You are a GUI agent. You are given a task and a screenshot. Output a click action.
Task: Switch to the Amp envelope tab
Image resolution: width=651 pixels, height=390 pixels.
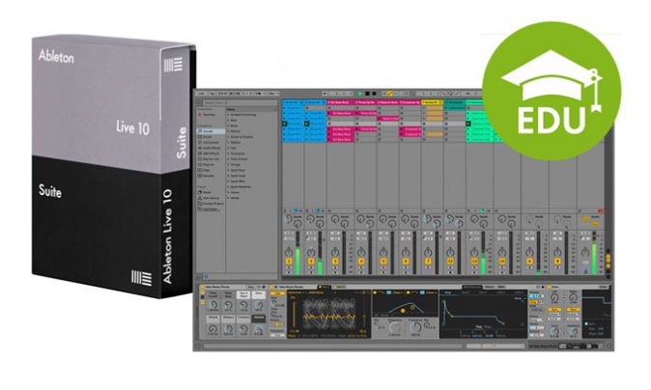click(x=448, y=292)
